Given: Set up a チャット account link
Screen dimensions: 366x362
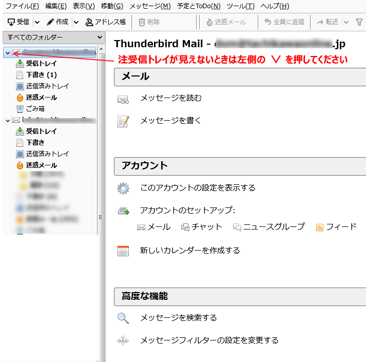Looking at the screenshot, I should coord(202,227).
